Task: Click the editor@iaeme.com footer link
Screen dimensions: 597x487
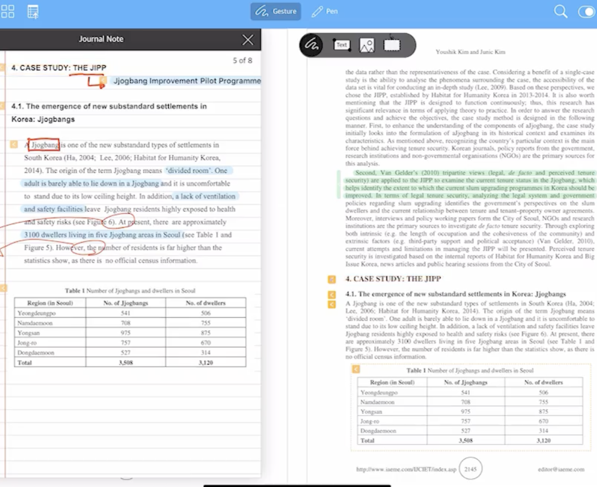Action: pos(561,470)
